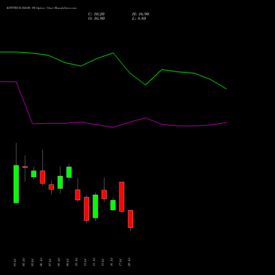Select the green candle for 14 Jul
The image size is (275, 275).
(95, 206)
